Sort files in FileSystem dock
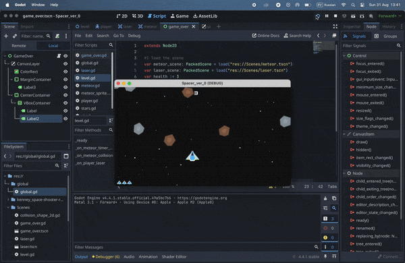Screen dimensions: 405x263 pyautogui.click(x=66, y=166)
